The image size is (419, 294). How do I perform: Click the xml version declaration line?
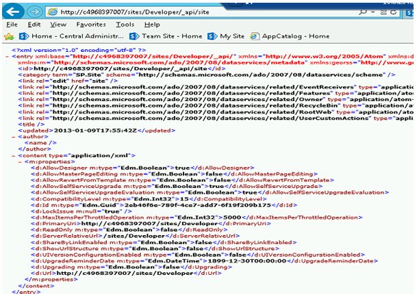coord(79,50)
